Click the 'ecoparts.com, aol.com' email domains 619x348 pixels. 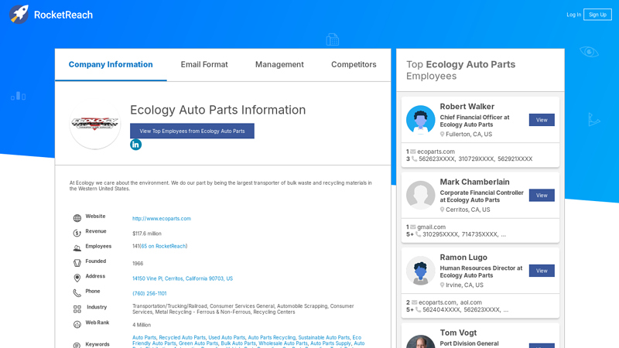[x=450, y=302]
